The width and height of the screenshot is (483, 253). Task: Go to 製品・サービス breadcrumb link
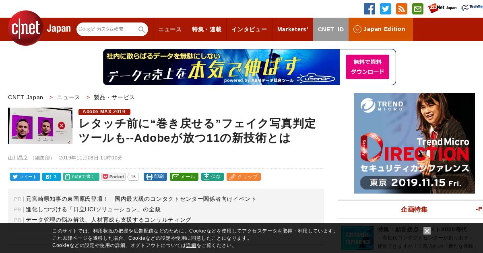pyautogui.click(x=114, y=97)
